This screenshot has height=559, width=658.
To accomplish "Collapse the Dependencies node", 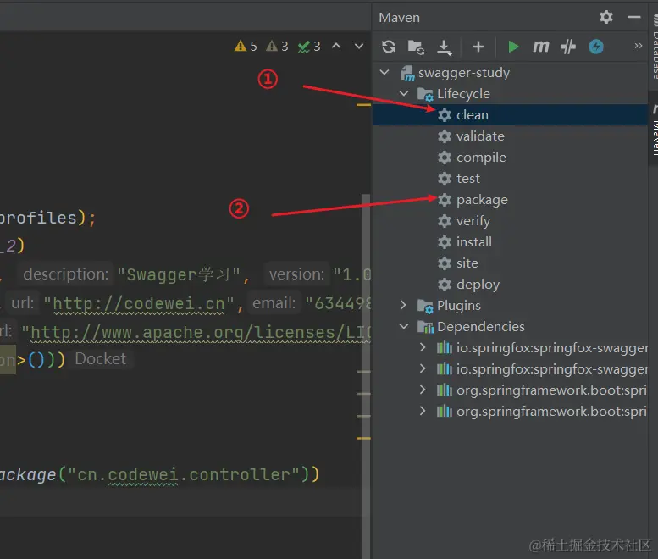I will click(x=404, y=326).
